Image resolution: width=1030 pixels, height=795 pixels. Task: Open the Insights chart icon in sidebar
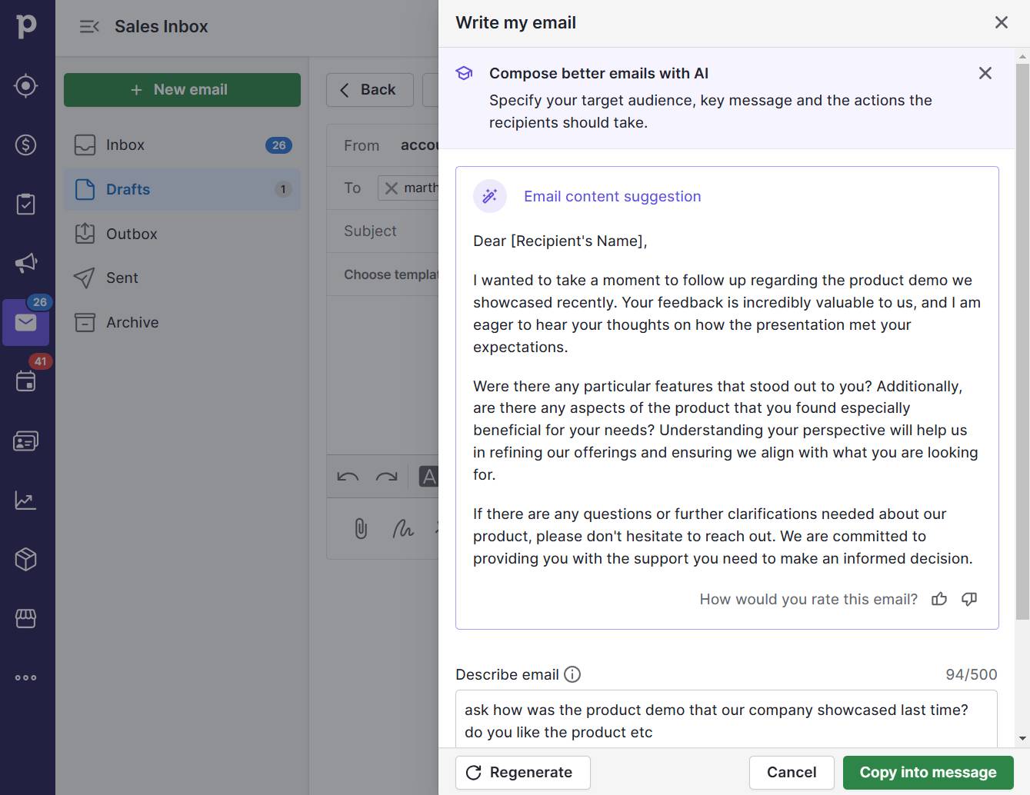click(x=26, y=501)
